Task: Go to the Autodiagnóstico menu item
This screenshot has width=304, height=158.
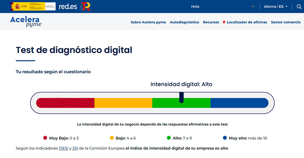Action: [x=184, y=22]
